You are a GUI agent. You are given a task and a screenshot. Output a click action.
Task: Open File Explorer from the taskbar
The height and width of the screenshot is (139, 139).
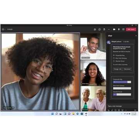tap(73, 114)
